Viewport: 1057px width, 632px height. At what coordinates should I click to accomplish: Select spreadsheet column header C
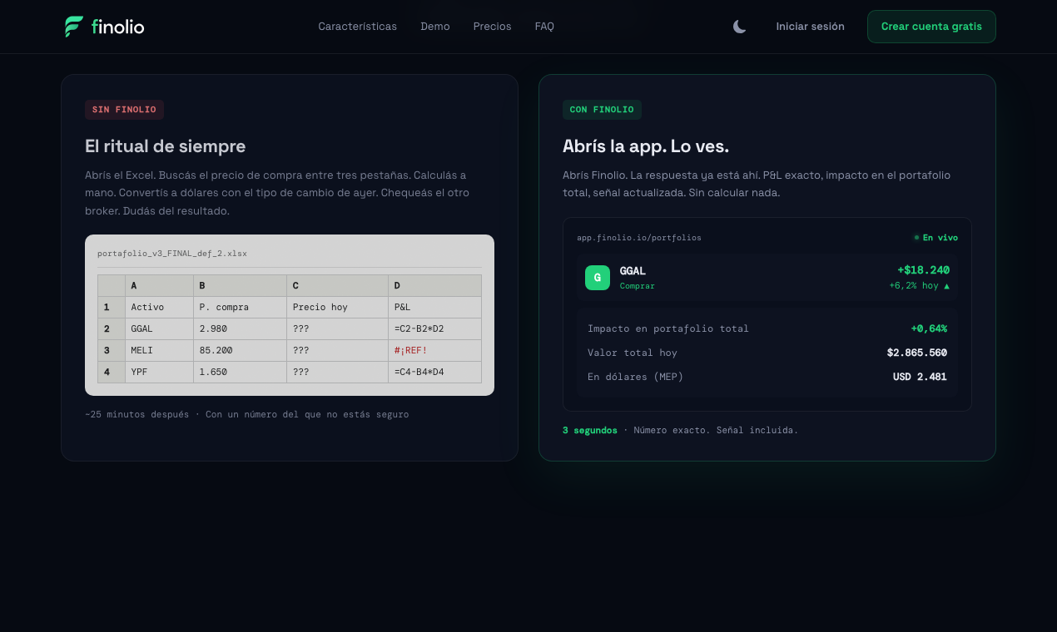coord(337,286)
